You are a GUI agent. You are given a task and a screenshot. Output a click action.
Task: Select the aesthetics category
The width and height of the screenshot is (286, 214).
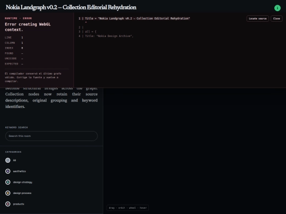pos(15,171)
